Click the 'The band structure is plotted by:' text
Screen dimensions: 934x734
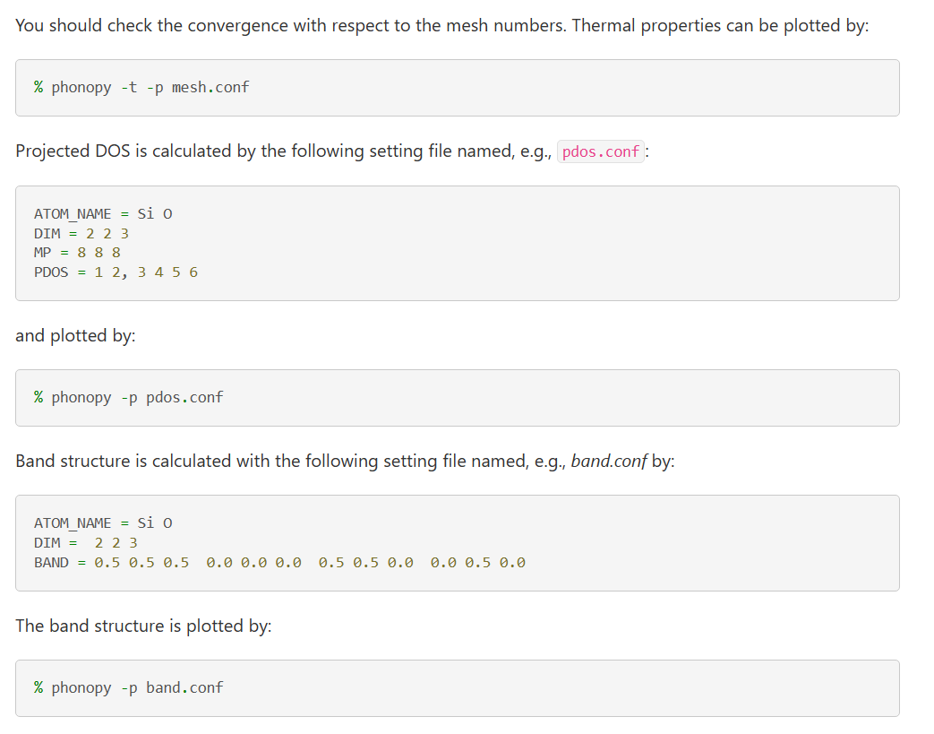point(143,626)
